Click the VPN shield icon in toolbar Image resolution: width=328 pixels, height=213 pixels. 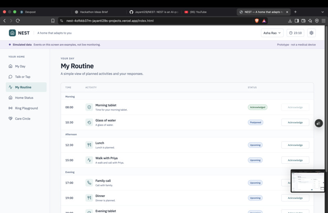click(317, 21)
